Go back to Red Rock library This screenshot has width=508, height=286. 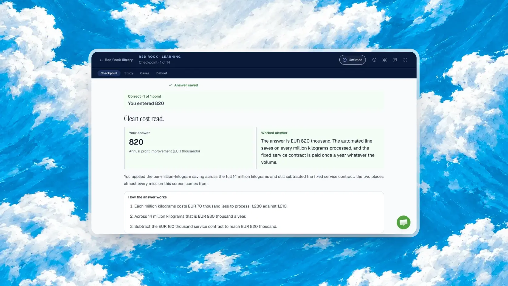[116, 60]
